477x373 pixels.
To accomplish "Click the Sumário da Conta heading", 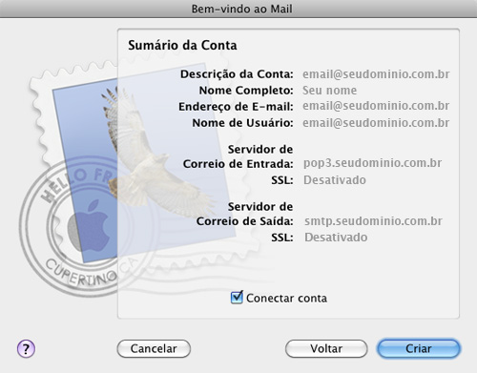I will [x=182, y=45].
